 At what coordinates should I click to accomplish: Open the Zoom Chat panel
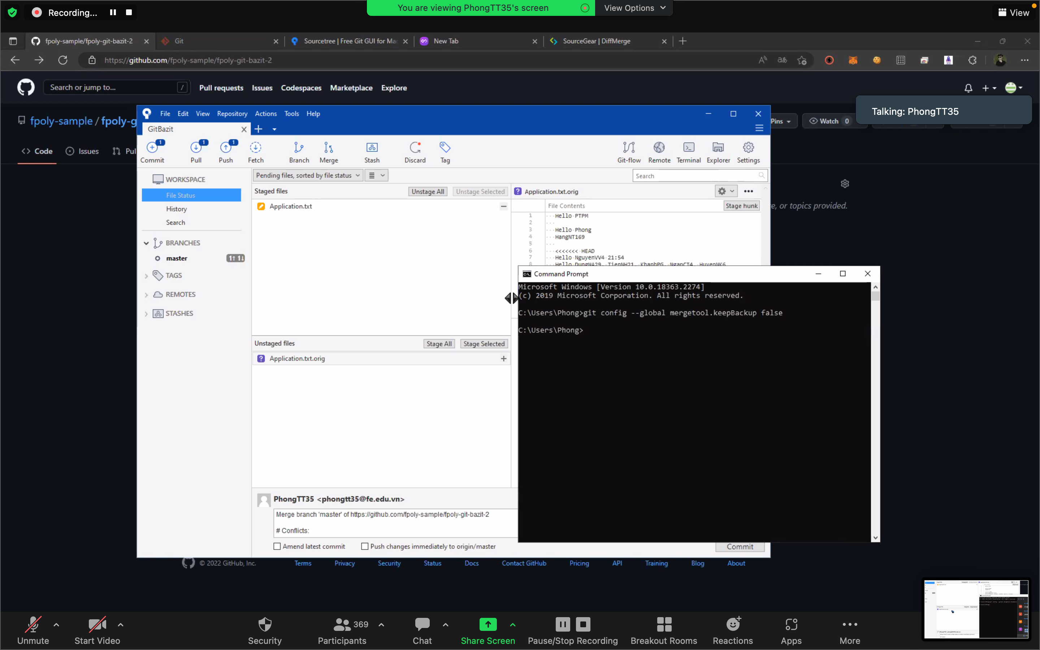(422, 630)
